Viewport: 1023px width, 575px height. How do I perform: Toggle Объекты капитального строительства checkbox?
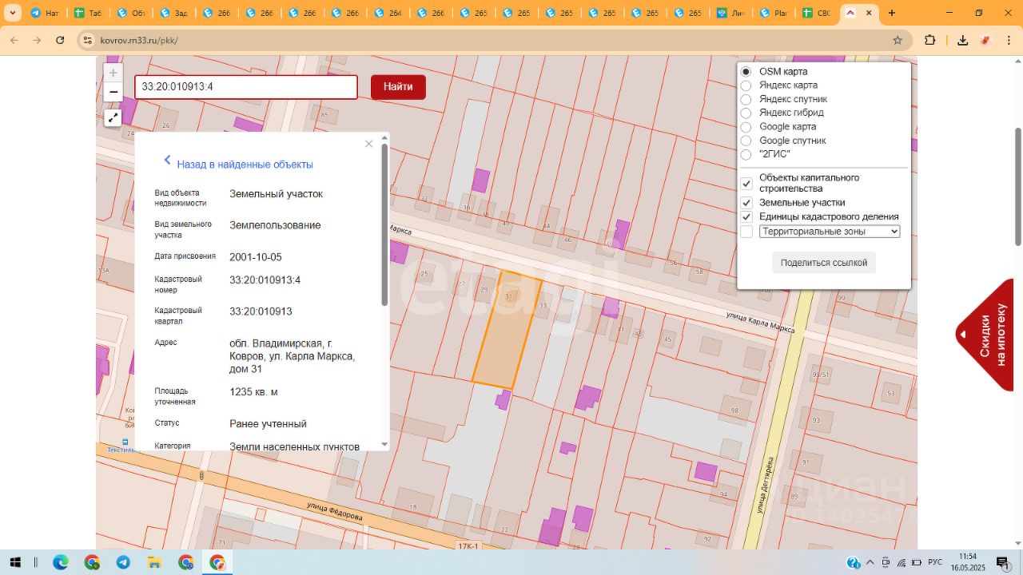(x=746, y=183)
